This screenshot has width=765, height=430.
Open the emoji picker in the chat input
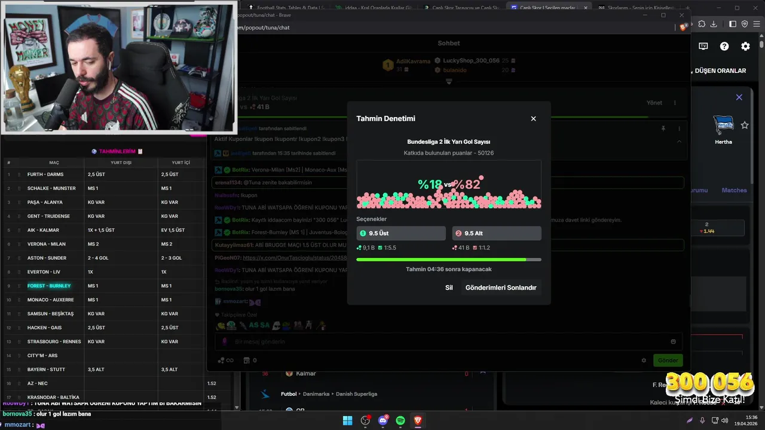(673, 342)
